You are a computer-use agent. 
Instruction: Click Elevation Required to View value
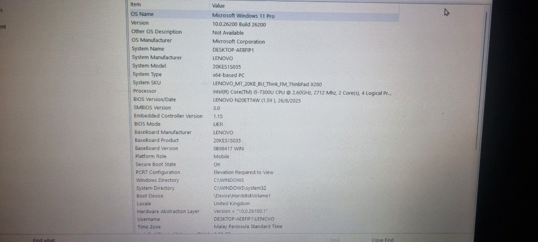[x=243, y=172]
